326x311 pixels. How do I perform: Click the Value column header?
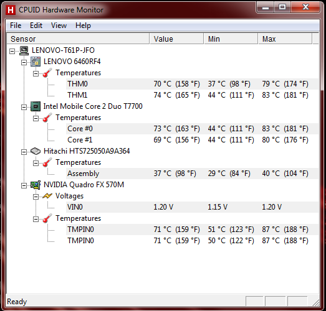[x=176, y=39]
